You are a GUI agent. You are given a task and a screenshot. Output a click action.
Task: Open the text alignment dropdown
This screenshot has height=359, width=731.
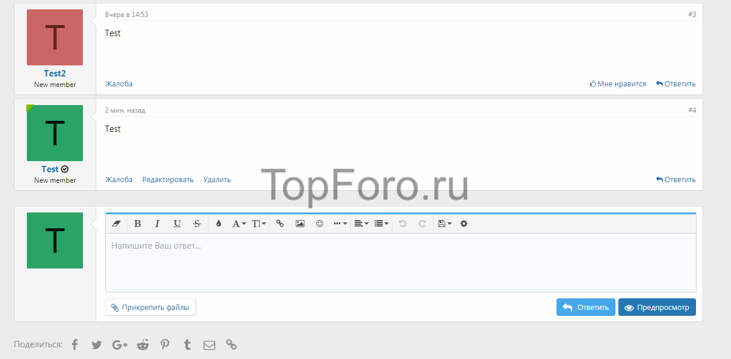(361, 224)
